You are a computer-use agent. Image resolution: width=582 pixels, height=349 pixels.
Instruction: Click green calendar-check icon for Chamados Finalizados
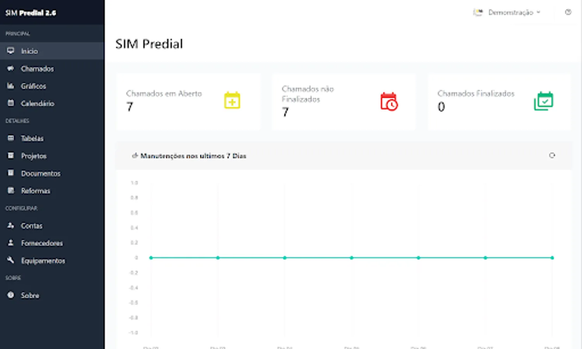pos(544,101)
